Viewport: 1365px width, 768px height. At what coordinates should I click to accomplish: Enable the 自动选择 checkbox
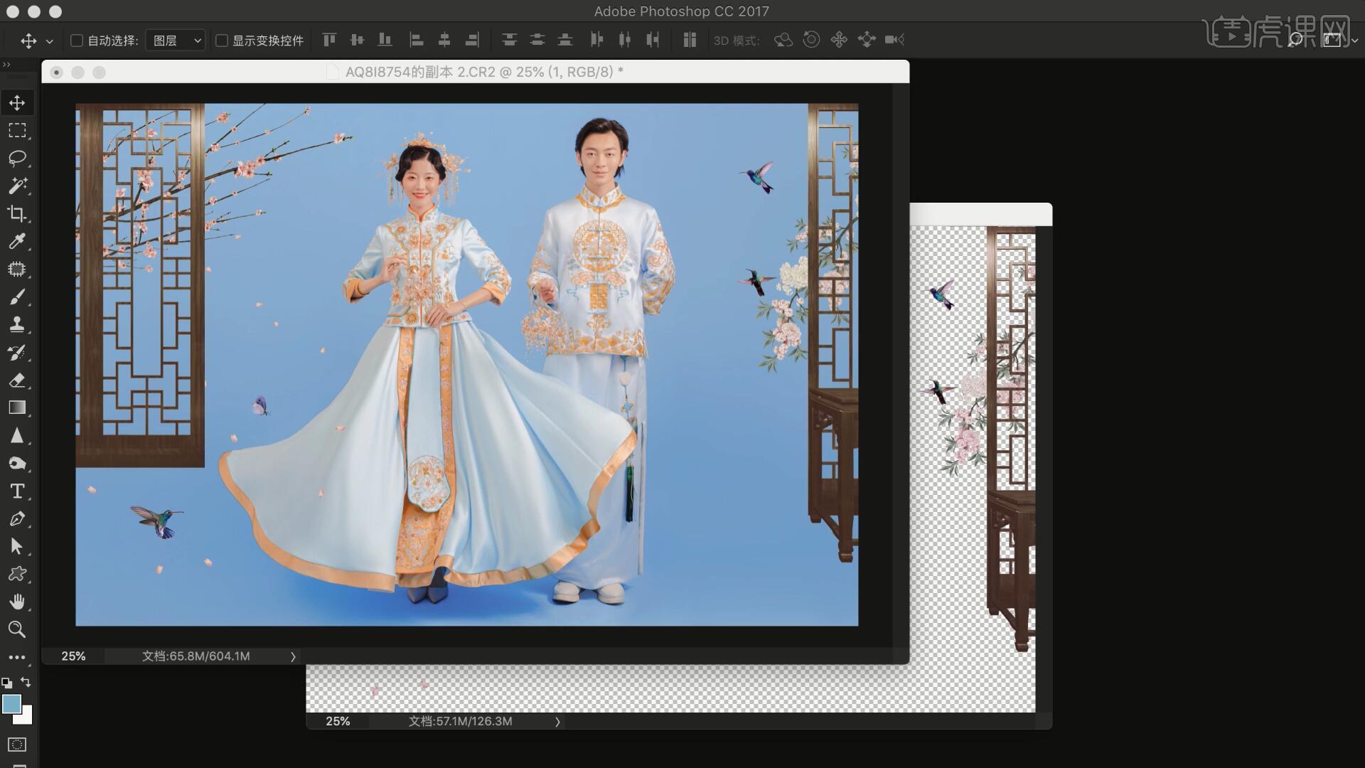point(77,41)
